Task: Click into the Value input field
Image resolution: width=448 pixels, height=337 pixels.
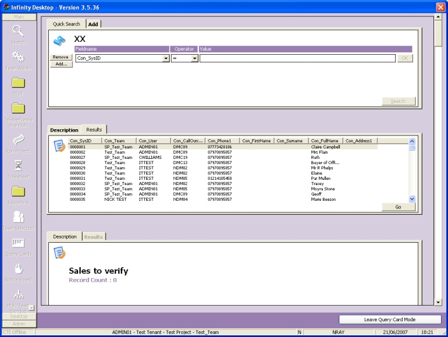Action: point(297,58)
